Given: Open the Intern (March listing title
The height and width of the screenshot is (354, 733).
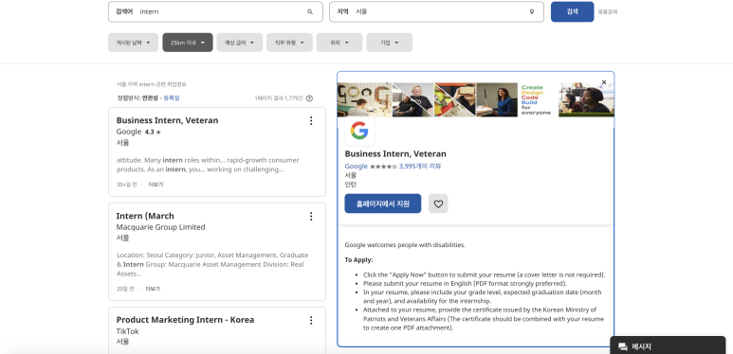Looking at the screenshot, I should [x=145, y=216].
